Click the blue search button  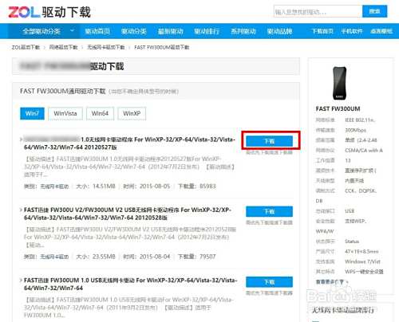pyautogui.click(x=374, y=11)
